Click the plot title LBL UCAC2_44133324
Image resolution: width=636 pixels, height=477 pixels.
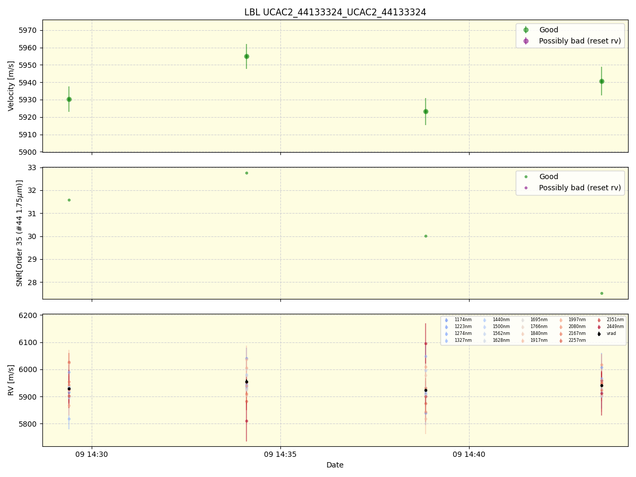pos(335,12)
